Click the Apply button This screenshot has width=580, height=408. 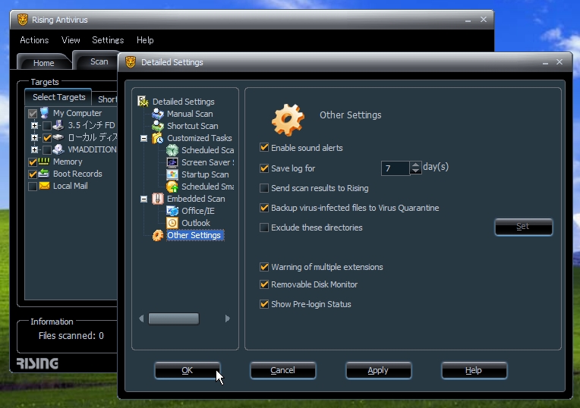pos(378,370)
